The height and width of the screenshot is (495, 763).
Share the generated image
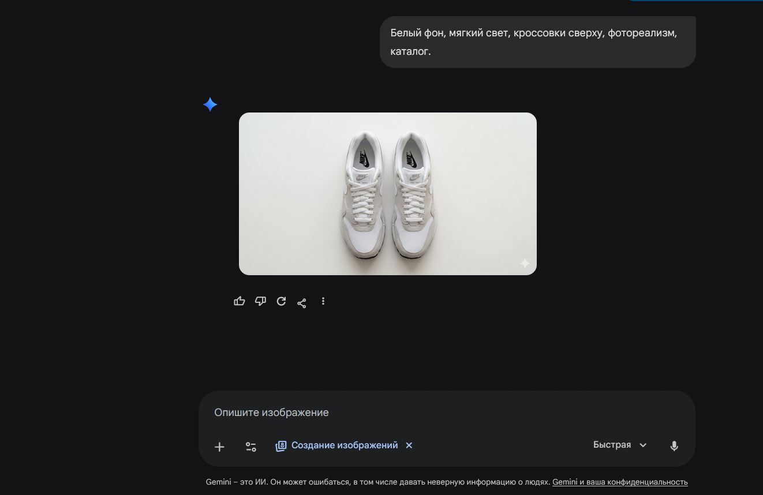[302, 301]
